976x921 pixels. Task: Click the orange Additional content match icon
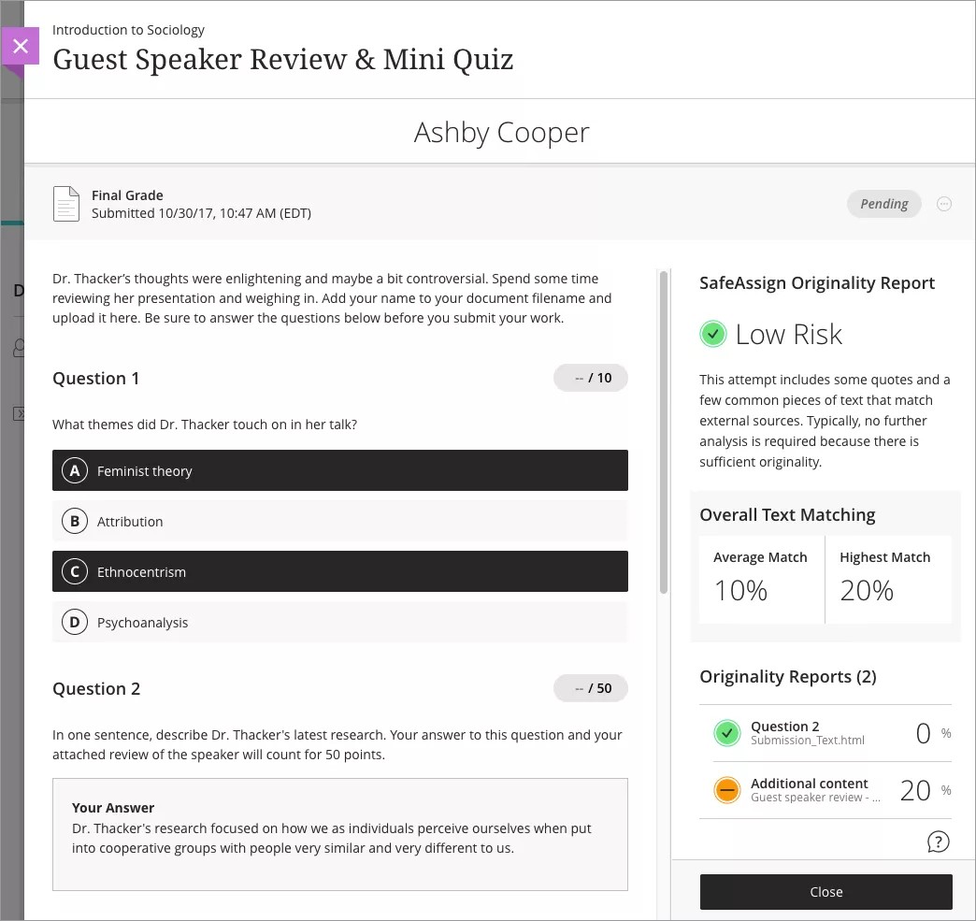click(x=726, y=791)
